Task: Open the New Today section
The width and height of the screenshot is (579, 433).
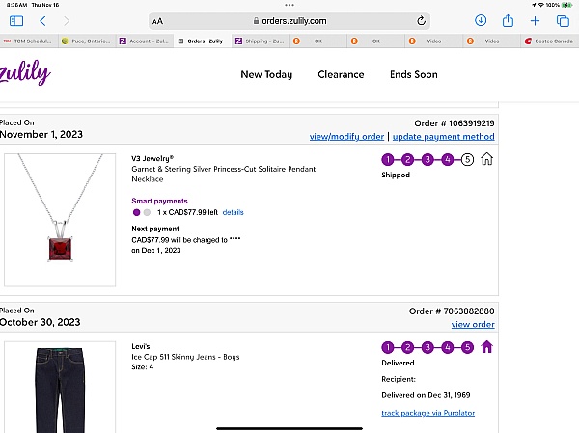Action: [266, 74]
